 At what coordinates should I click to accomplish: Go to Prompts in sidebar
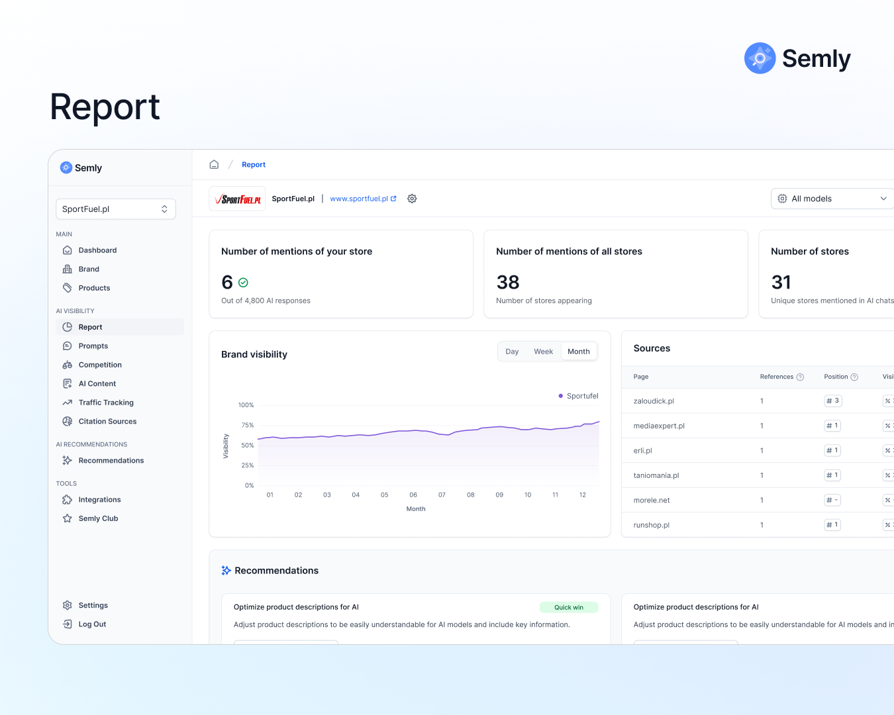93,346
